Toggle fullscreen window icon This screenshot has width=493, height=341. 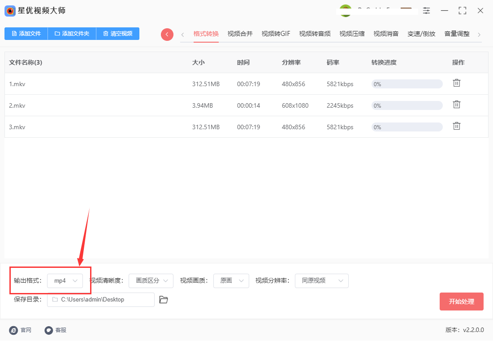point(462,11)
